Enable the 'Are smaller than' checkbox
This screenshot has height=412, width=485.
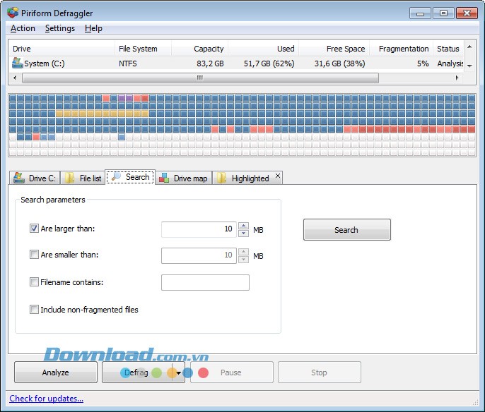point(34,255)
